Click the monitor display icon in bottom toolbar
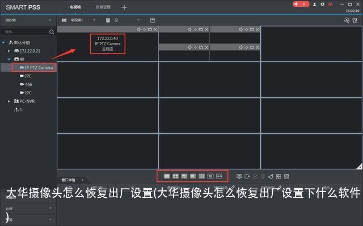The image size is (363, 226). [x=239, y=177]
